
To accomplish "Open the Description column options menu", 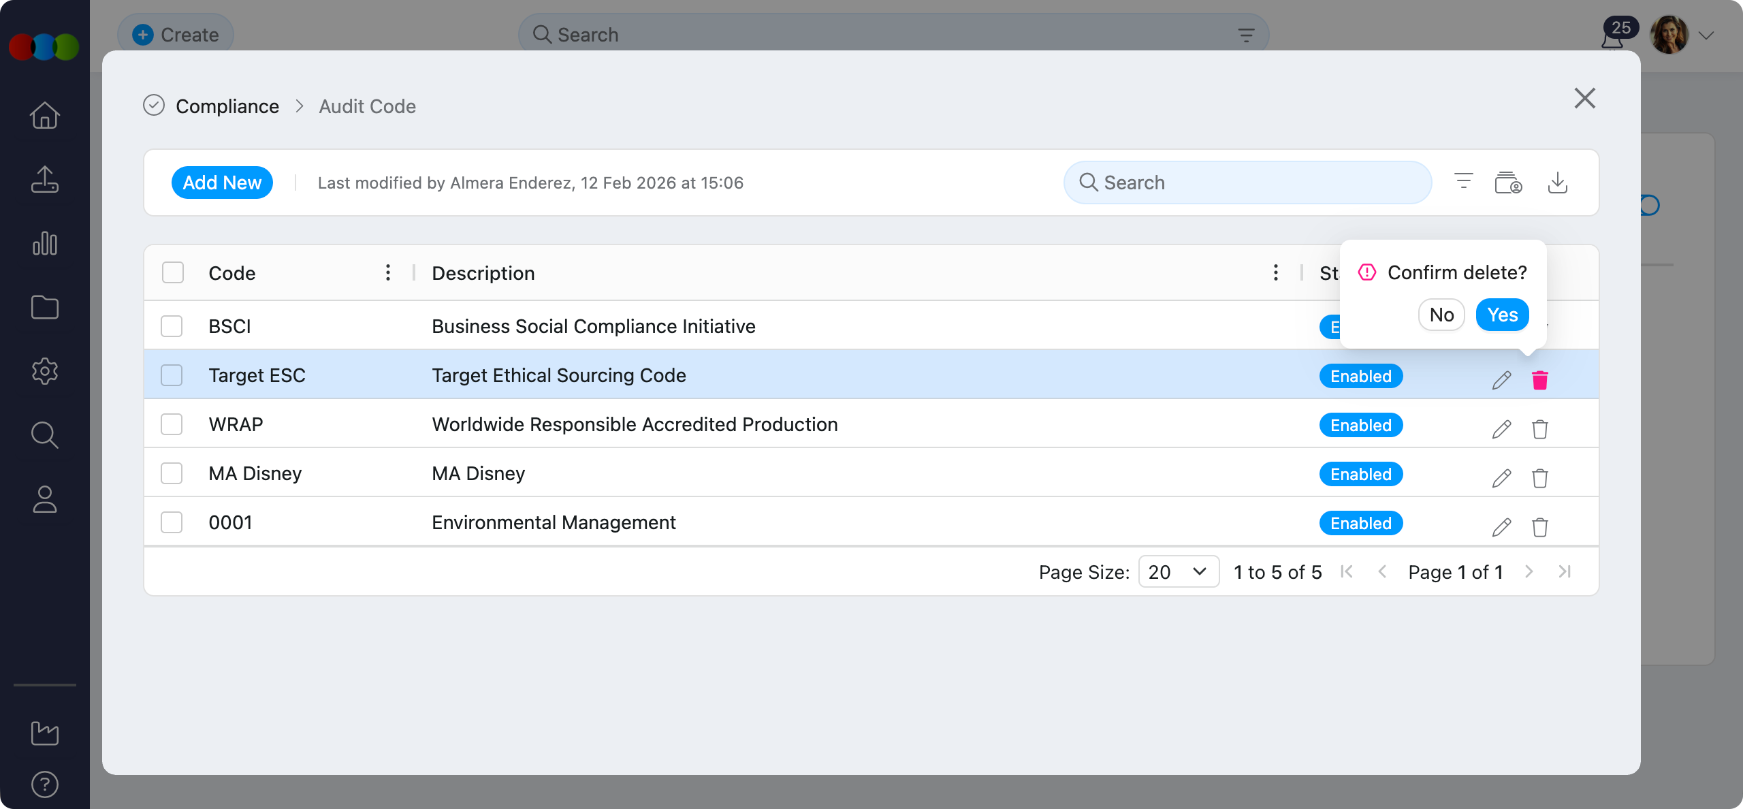I will [x=1275, y=272].
